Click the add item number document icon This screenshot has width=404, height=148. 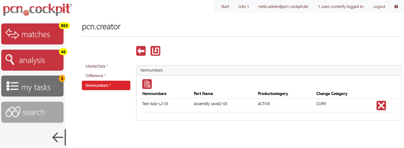pyautogui.click(x=147, y=84)
